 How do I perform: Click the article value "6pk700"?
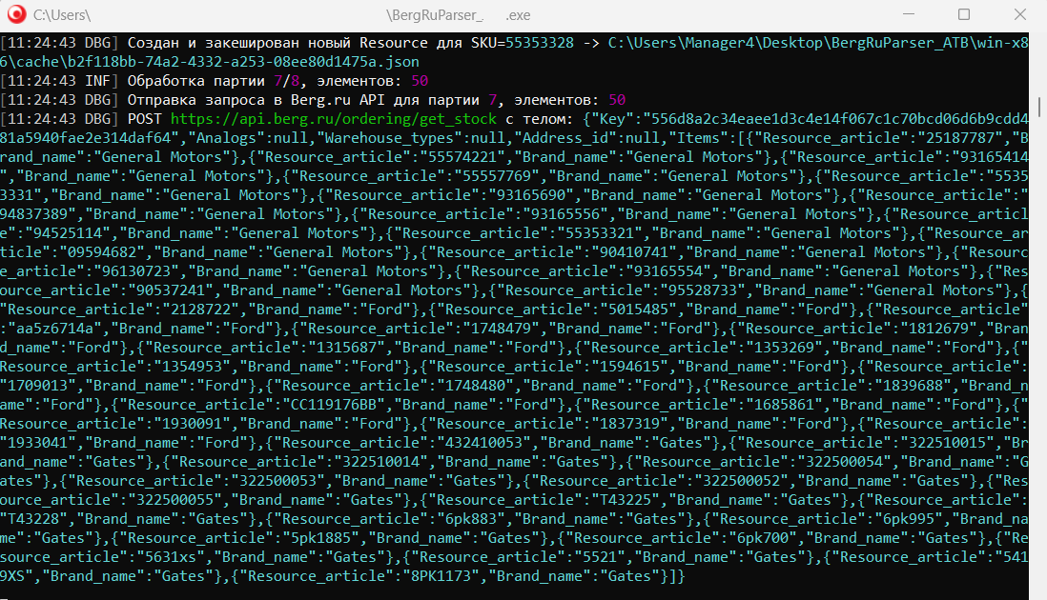(763, 538)
